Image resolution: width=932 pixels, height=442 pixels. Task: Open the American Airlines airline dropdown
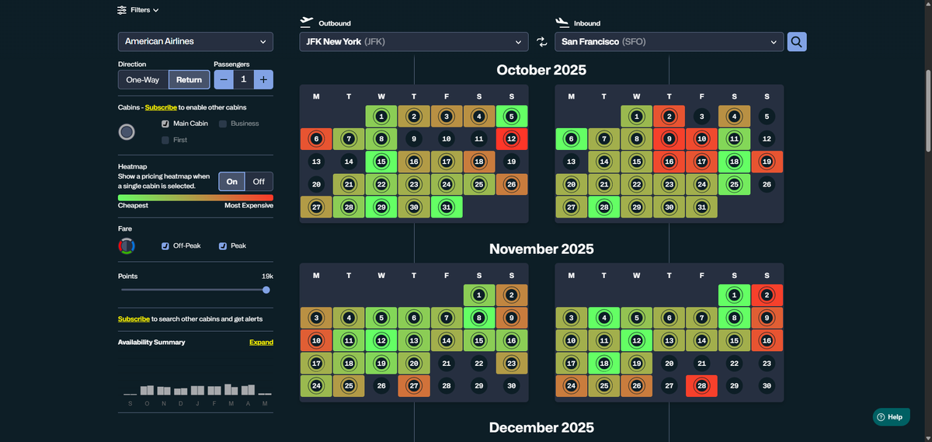[x=195, y=42]
